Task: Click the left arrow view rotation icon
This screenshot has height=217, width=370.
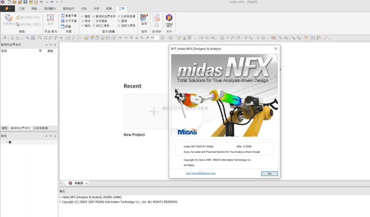Action: (121, 38)
